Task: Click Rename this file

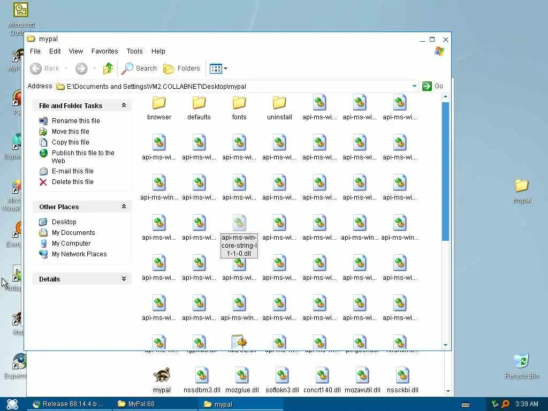Action: click(70, 120)
